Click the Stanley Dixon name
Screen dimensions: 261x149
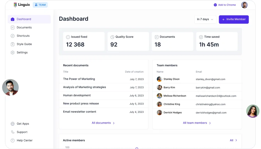click(171, 79)
